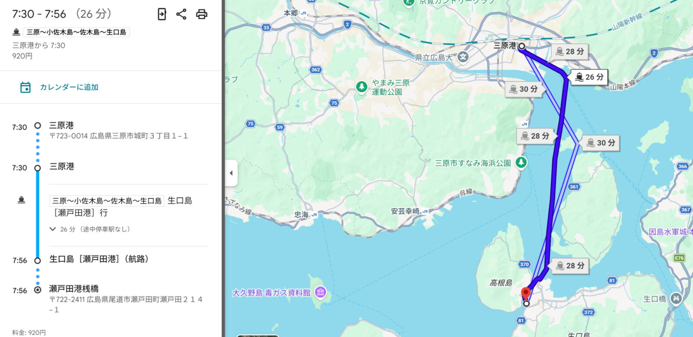Click the first 7:30 三原港 departure stop
Viewport: 693px width, 337px height.
click(x=61, y=126)
